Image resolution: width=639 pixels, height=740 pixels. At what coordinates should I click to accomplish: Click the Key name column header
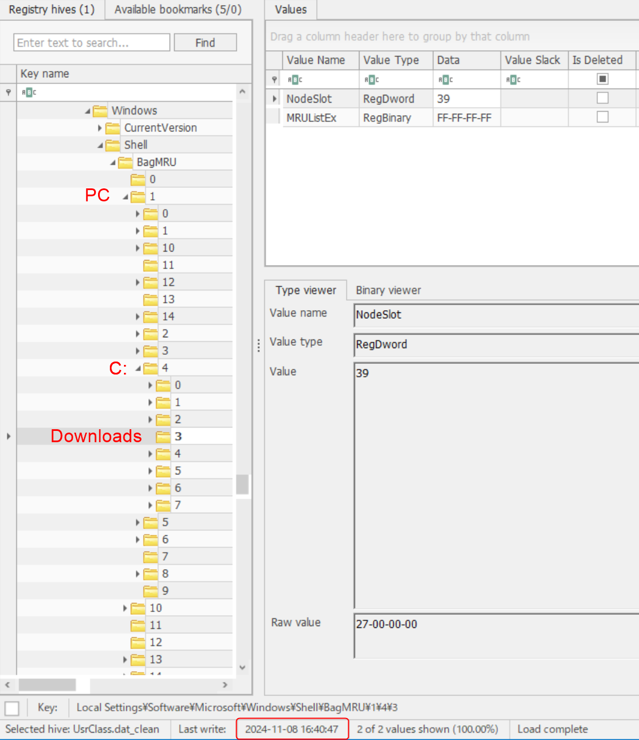coord(134,73)
